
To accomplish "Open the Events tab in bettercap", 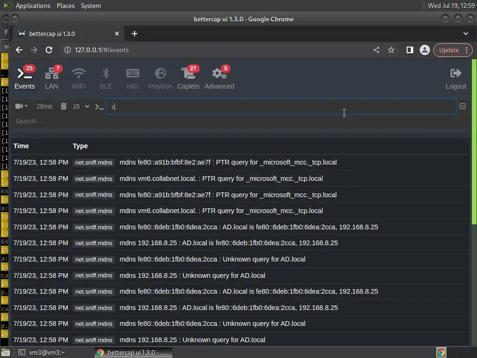I will click(25, 78).
